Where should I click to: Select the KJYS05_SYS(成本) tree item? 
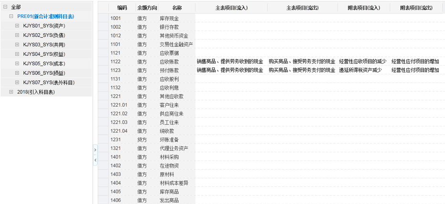[44, 63]
